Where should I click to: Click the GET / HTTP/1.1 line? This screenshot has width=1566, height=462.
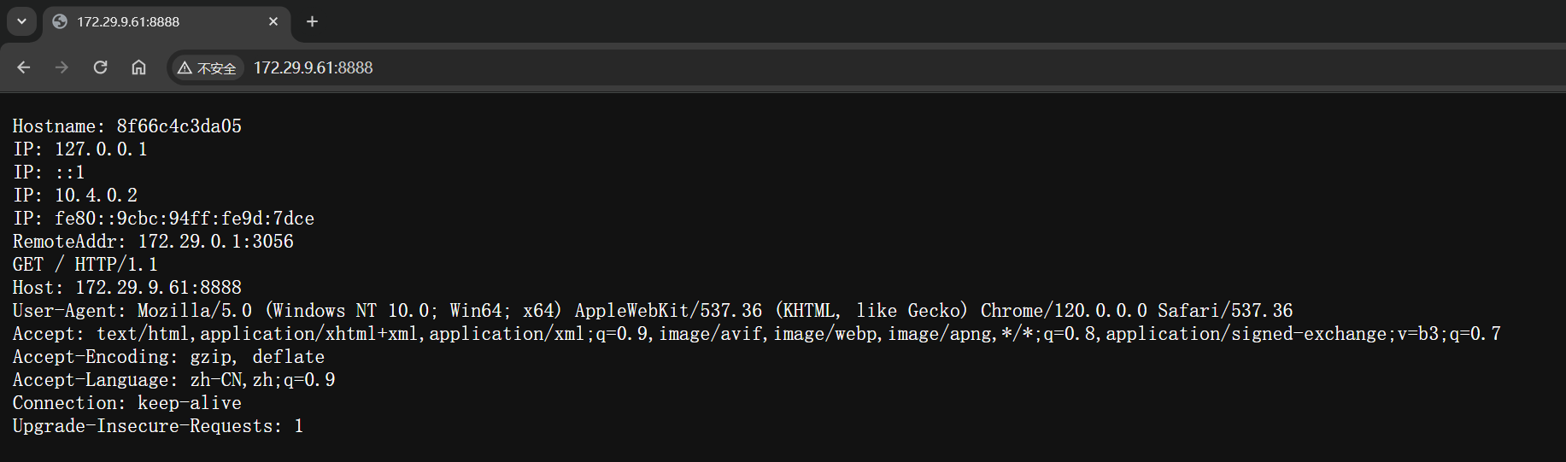(x=85, y=265)
